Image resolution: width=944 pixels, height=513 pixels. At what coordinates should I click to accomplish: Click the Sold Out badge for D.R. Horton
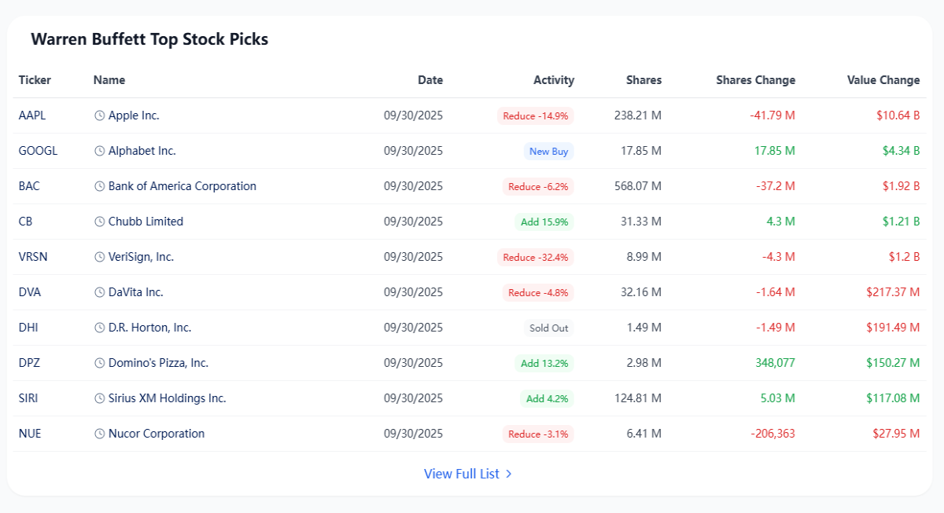coord(549,328)
